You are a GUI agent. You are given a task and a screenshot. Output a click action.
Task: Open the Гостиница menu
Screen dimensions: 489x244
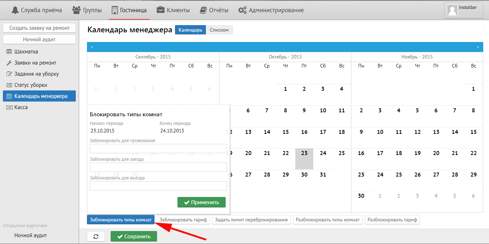129,10
